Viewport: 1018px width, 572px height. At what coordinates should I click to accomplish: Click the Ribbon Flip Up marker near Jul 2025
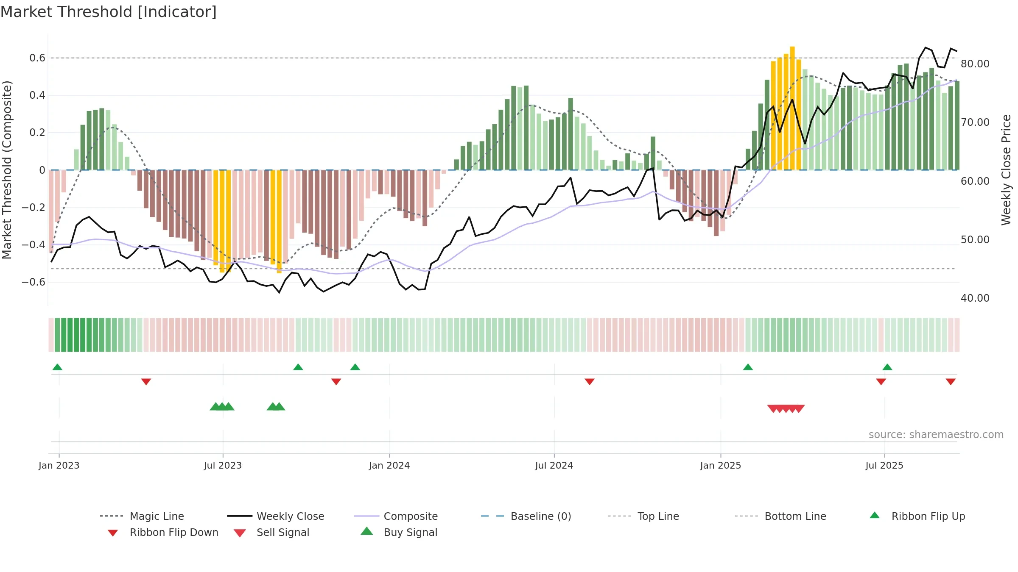pyautogui.click(x=887, y=367)
